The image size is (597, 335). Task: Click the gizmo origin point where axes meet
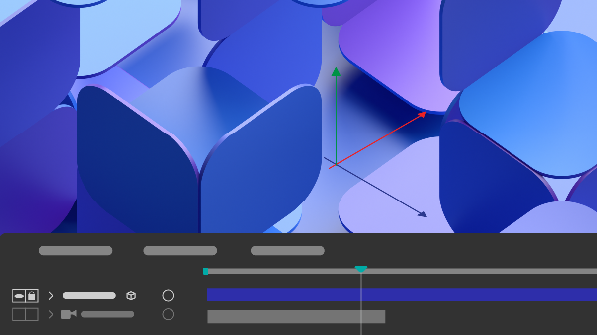tap(337, 164)
